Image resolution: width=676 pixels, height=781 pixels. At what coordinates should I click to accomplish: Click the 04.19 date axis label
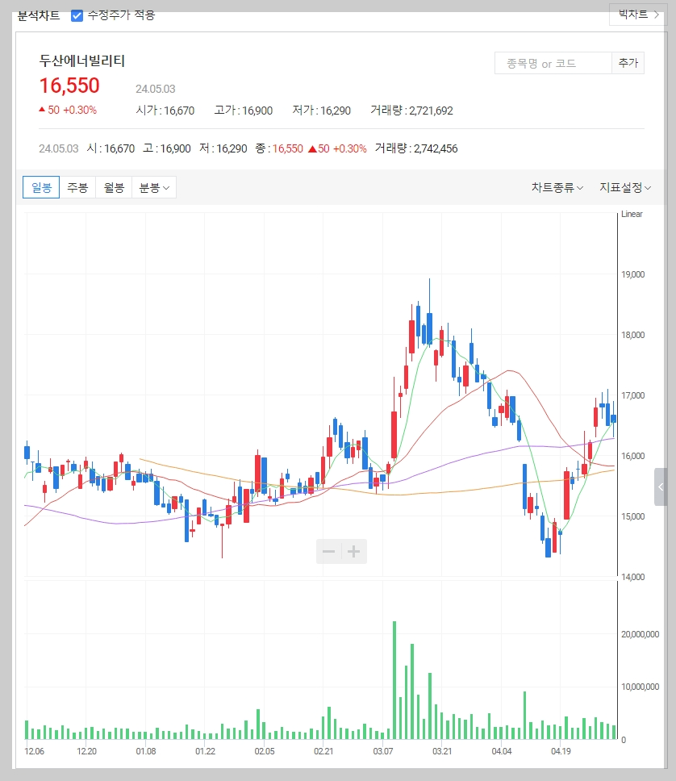(561, 751)
